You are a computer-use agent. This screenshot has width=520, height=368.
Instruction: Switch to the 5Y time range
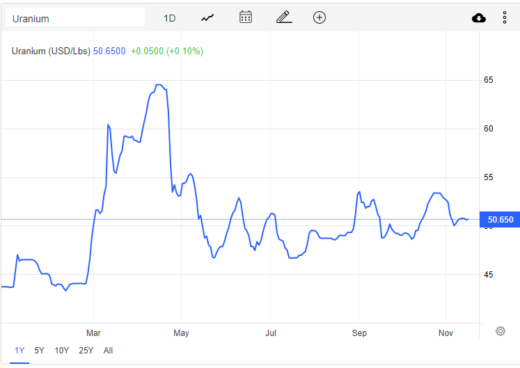(x=39, y=351)
